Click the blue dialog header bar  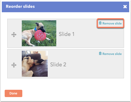click(65, 7)
